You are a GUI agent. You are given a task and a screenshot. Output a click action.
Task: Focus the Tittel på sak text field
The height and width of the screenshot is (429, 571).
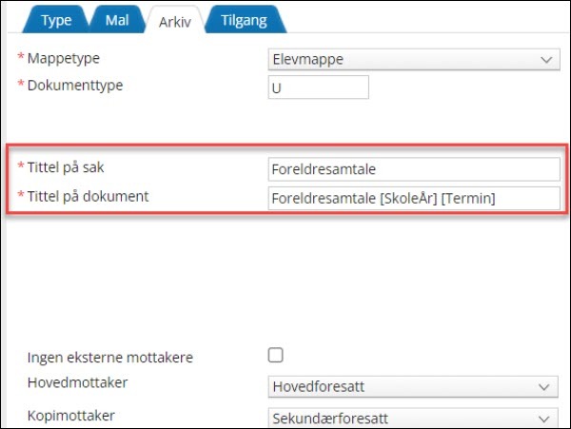pyautogui.click(x=415, y=169)
